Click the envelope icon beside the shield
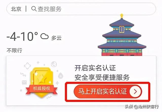The image size is (162, 112). (24, 82)
